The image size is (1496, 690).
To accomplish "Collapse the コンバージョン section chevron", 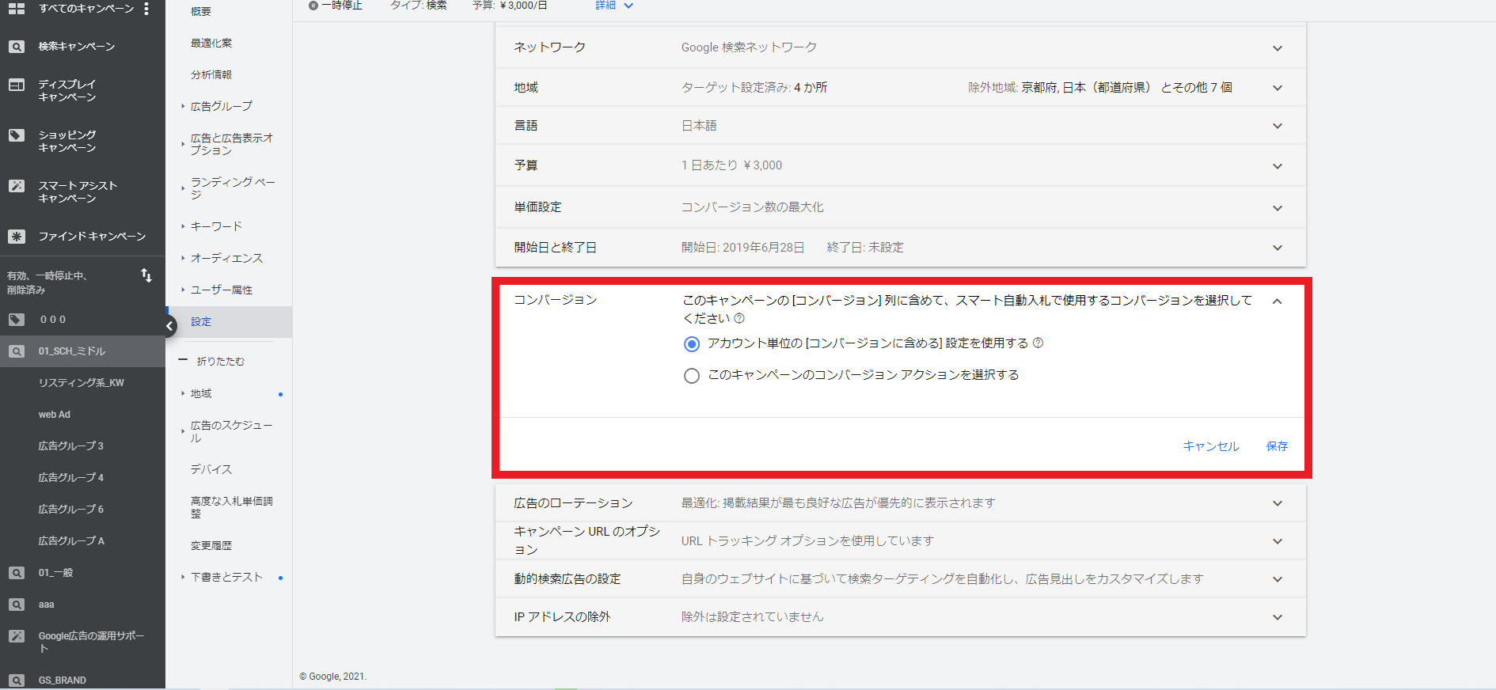I will pos(1278,301).
